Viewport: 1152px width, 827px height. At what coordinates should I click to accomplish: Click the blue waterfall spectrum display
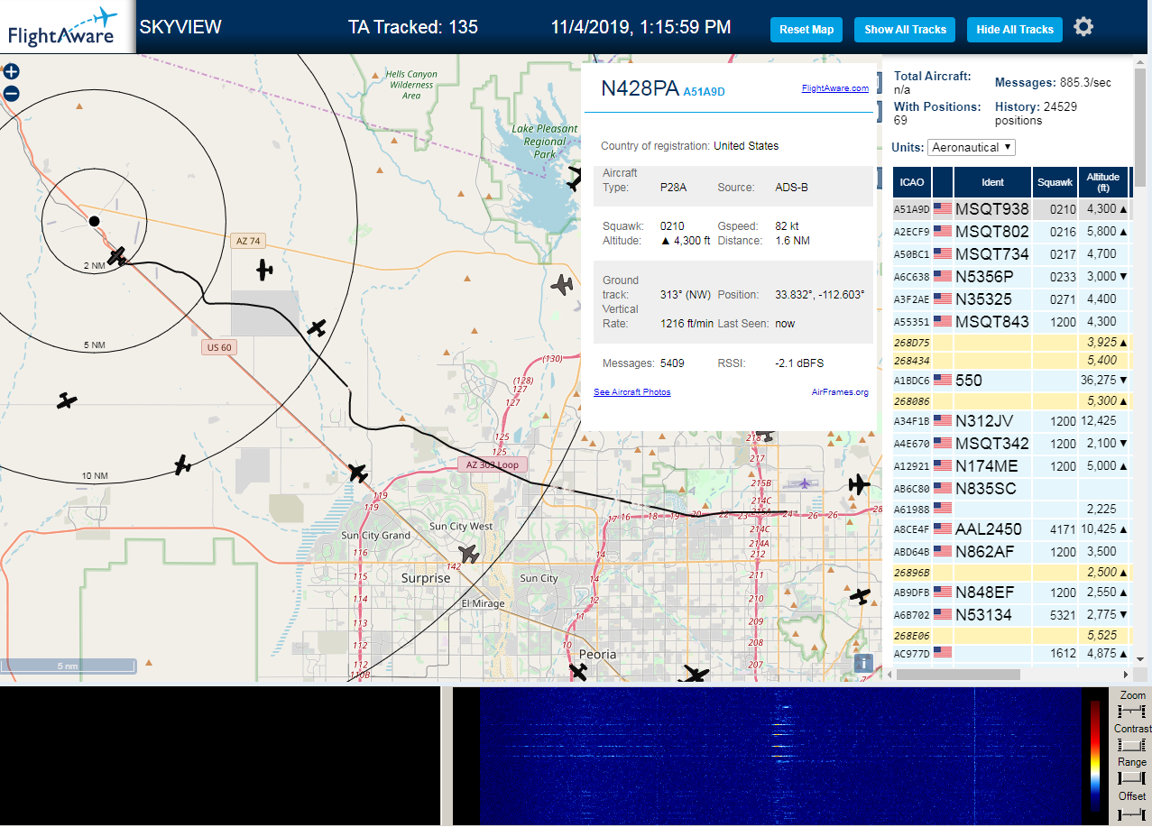[780, 756]
